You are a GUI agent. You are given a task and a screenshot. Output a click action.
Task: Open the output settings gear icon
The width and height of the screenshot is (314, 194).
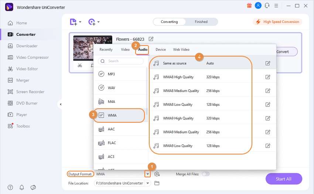click(x=157, y=174)
